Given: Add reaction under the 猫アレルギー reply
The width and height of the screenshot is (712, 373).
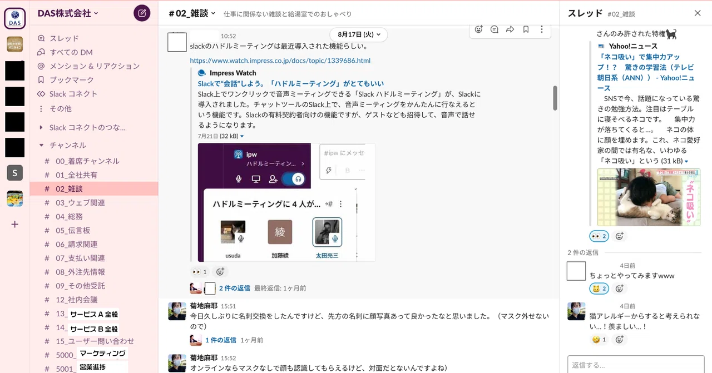Looking at the screenshot, I should pyautogui.click(x=620, y=339).
